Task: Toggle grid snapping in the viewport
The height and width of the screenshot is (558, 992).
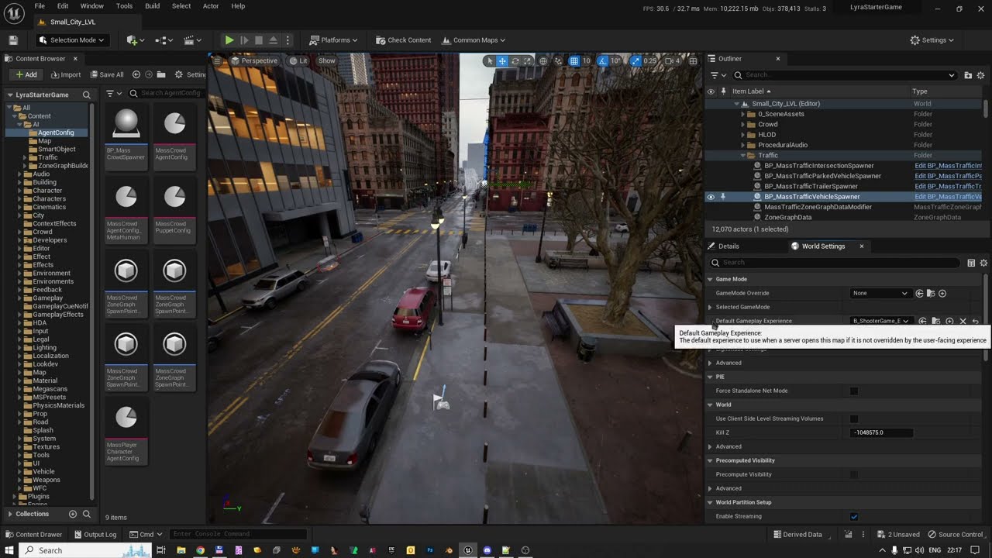Action: tap(574, 60)
